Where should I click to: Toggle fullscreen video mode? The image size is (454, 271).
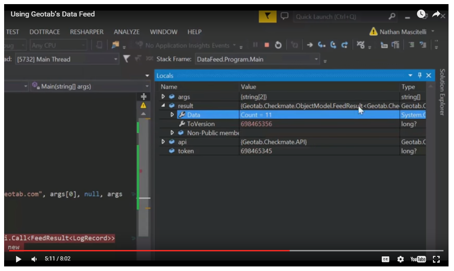(436, 259)
